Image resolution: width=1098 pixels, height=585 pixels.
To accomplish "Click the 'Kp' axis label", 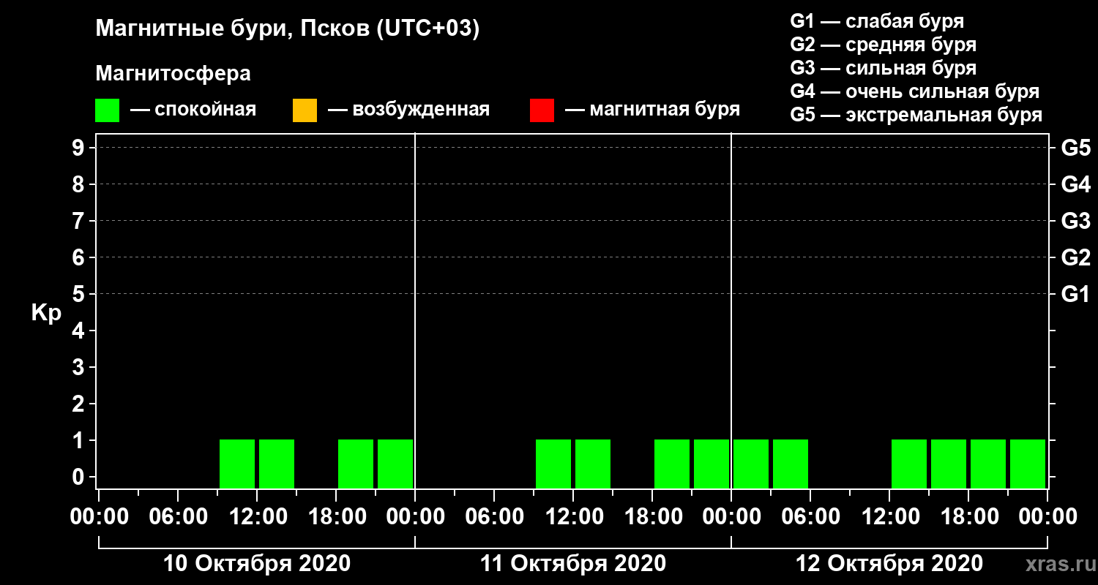I will point(46,313).
